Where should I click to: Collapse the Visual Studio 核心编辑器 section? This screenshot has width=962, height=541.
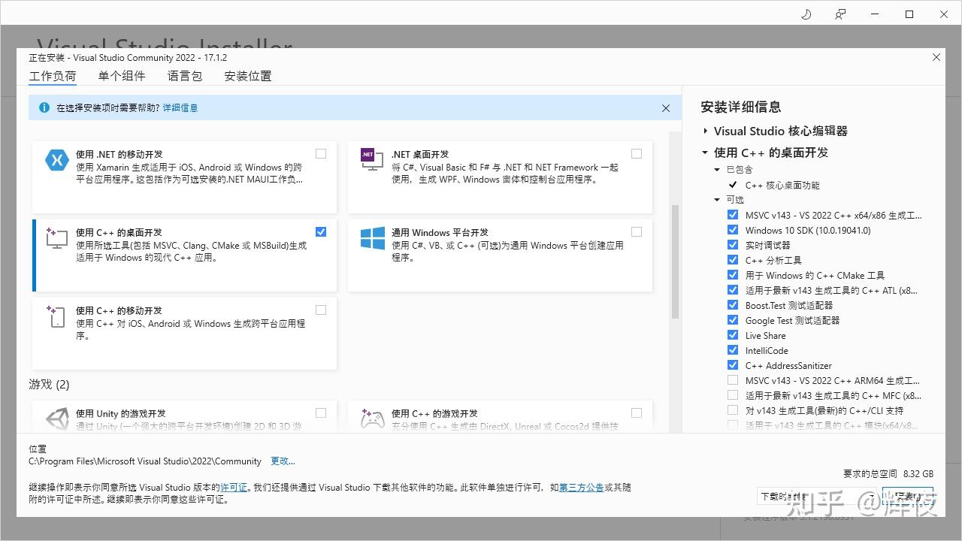point(705,130)
